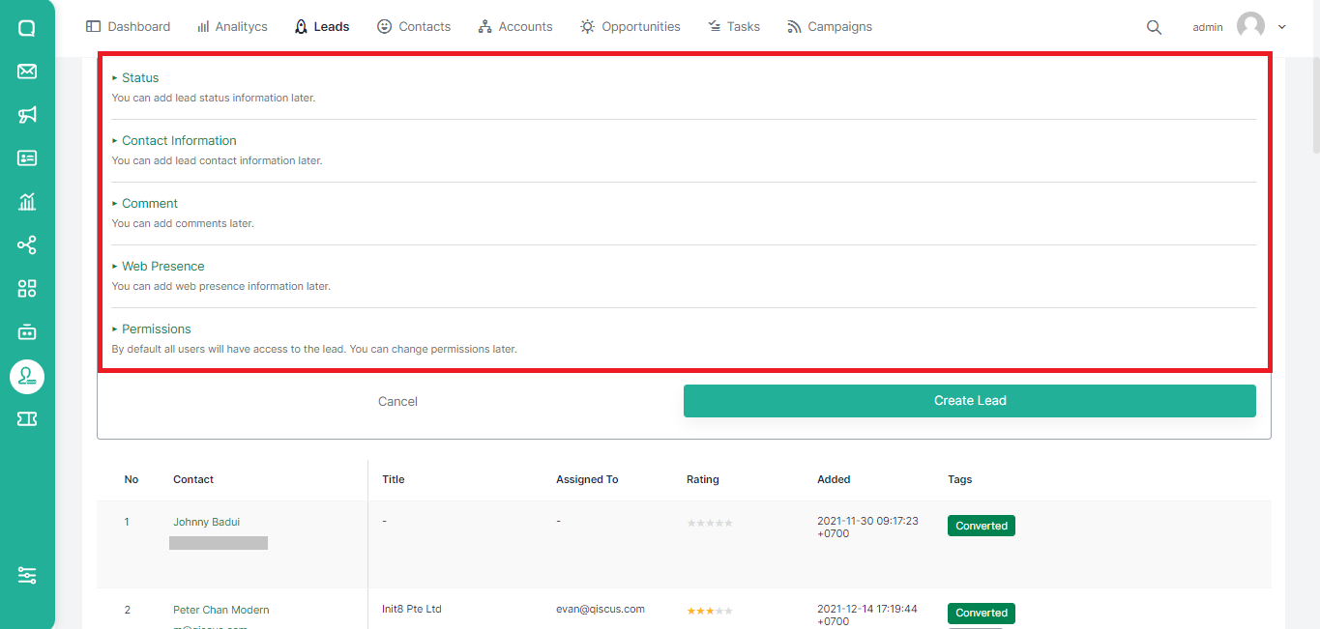Expand the Status section

point(140,78)
